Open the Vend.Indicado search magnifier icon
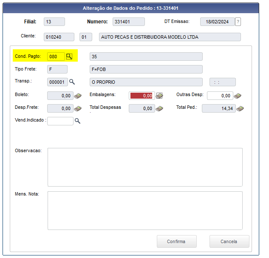 (77, 121)
